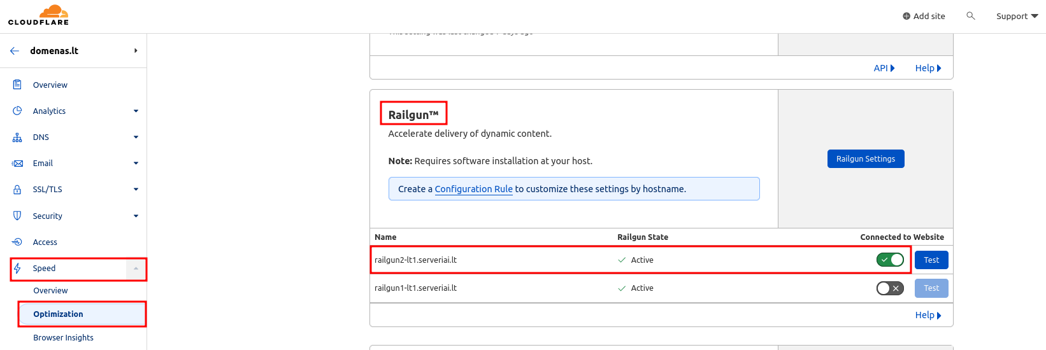The image size is (1046, 350).
Task: Click the Overview clipboard icon
Action: (17, 85)
